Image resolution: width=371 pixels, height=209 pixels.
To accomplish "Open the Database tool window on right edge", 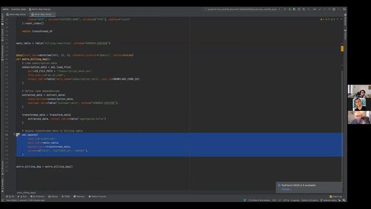I will (x=345, y=19).
